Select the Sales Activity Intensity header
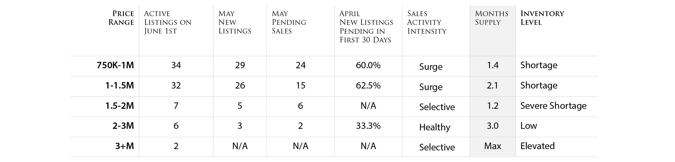The height and width of the screenshot is (162, 675). pos(427,22)
